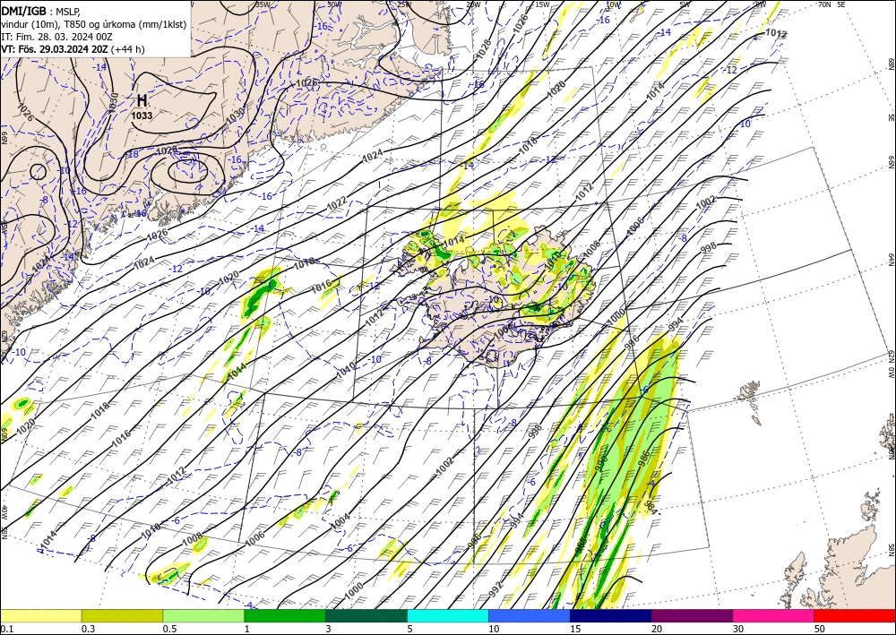Click the legend value label '15'

575,629
